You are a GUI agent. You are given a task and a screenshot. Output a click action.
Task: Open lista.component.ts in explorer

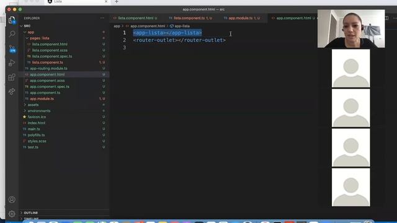point(48,63)
